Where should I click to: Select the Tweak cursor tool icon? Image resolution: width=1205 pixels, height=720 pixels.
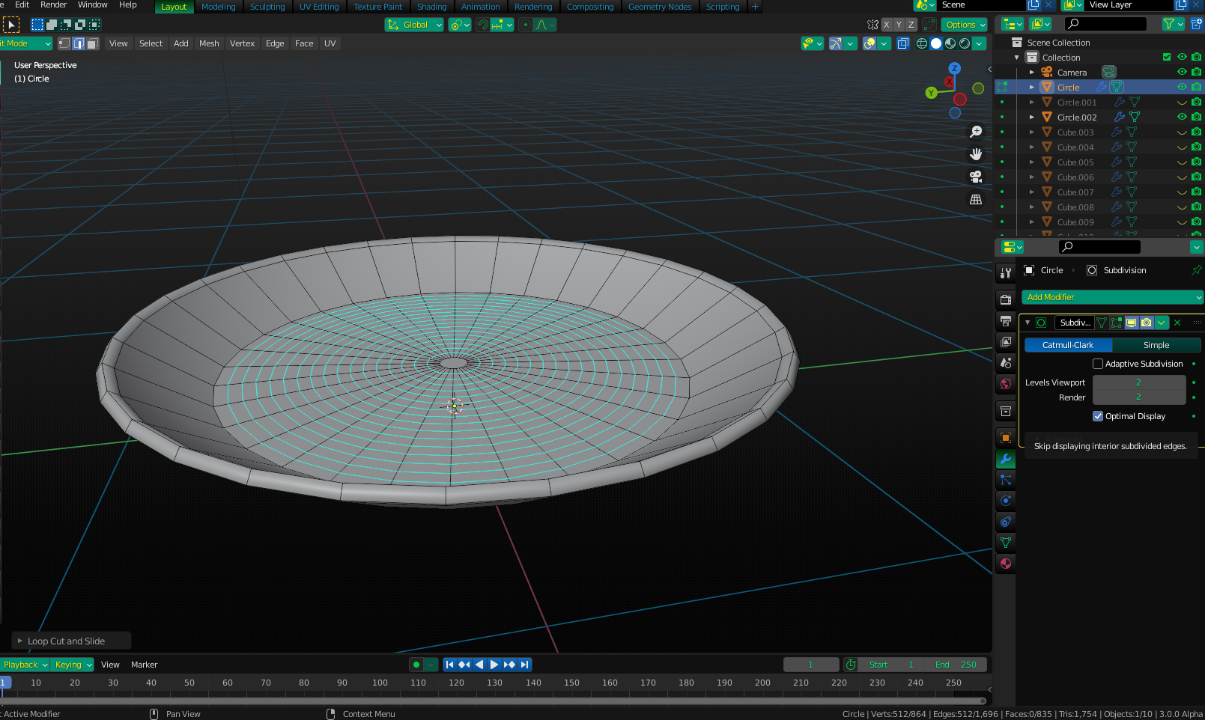pos(11,25)
